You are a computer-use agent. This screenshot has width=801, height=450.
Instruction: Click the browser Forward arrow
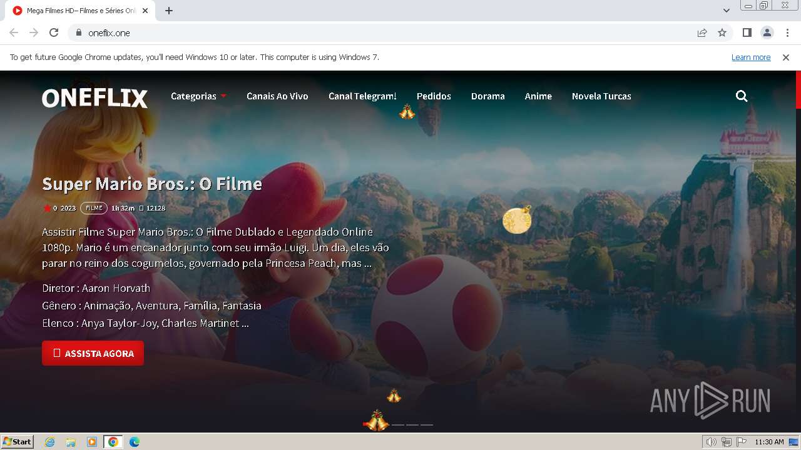[x=34, y=32]
